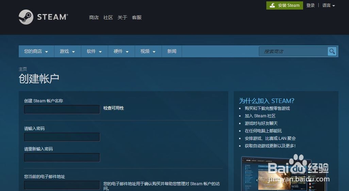Expand the 您的商店 dropdown tab
The image size is (349, 191).
pyautogui.click(x=36, y=51)
